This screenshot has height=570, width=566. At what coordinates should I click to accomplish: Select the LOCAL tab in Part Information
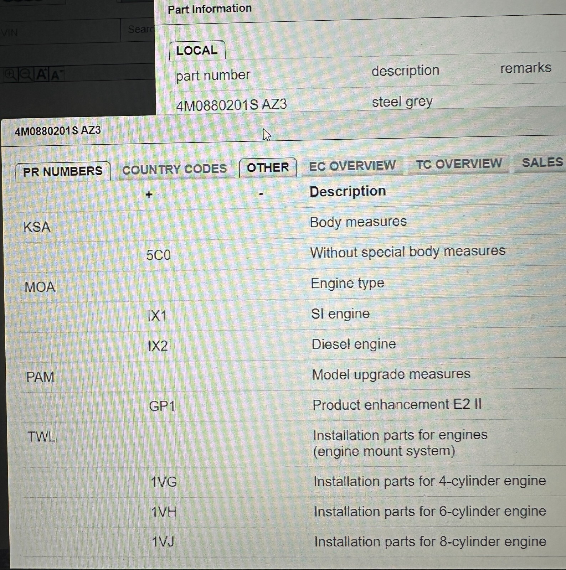[197, 51]
